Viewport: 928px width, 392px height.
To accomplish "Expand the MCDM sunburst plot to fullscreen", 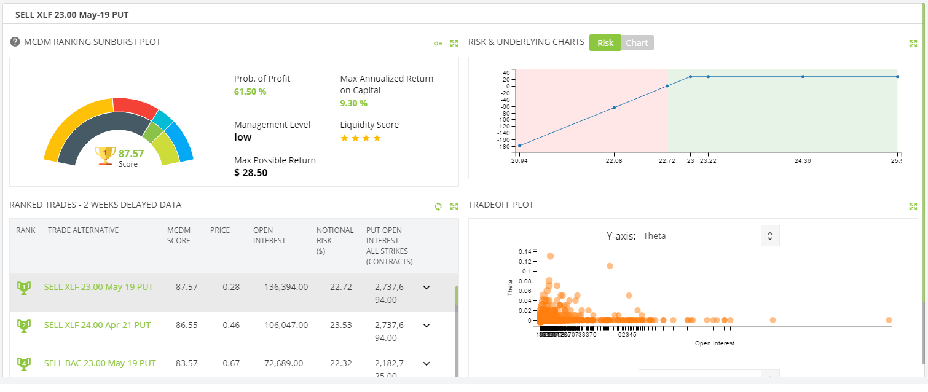I will [x=454, y=44].
